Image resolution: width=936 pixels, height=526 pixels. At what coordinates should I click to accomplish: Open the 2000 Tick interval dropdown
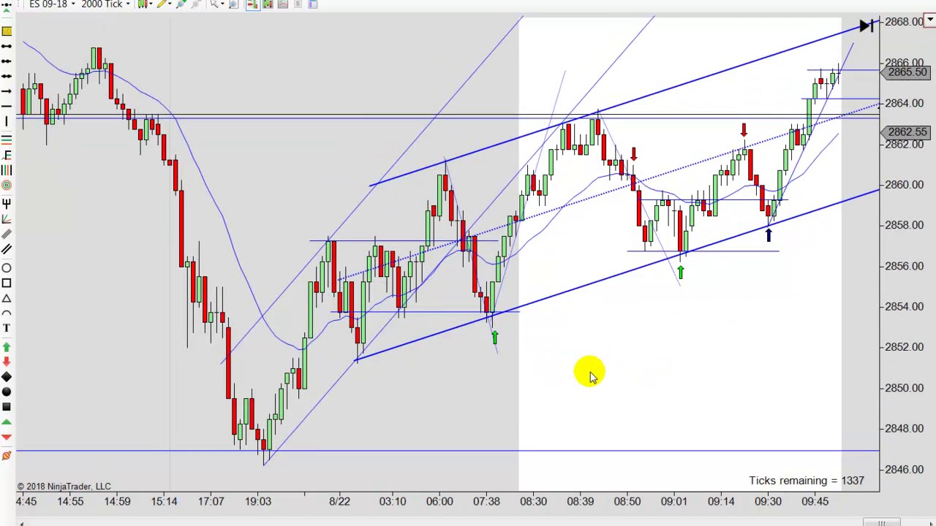pyautogui.click(x=105, y=4)
